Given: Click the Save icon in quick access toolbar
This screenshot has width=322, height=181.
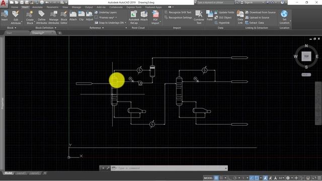Looking at the screenshot, I should click(x=22, y=3).
